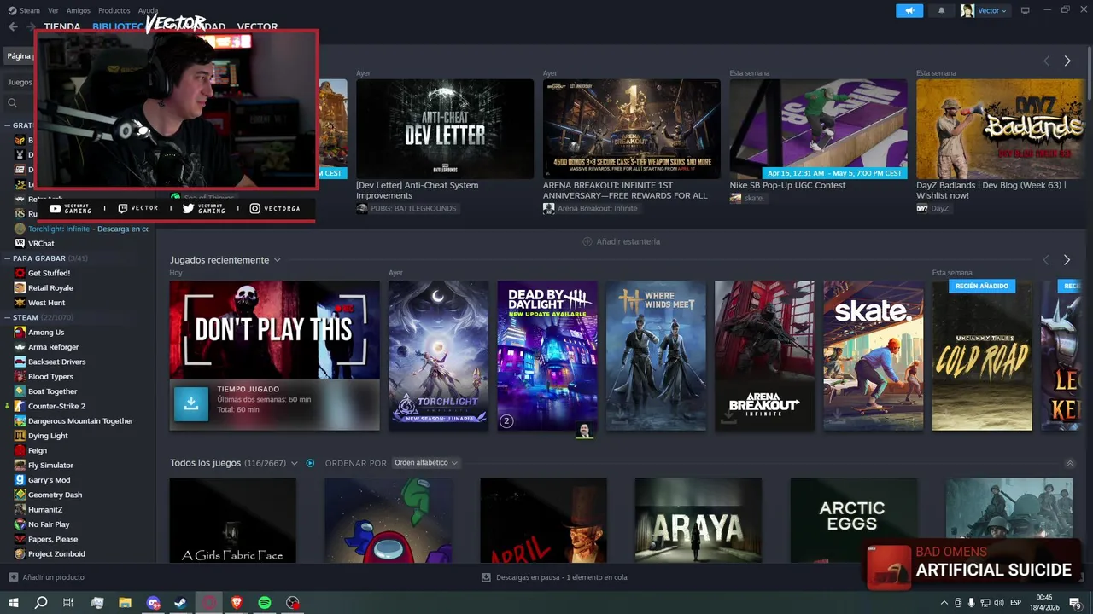Toggle the ready-to-play filter beside Todos los juegos
This screenshot has height=614, width=1093.
point(310,463)
